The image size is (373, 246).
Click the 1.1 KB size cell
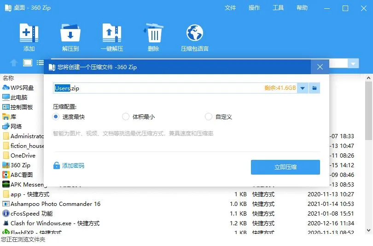tap(238, 213)
